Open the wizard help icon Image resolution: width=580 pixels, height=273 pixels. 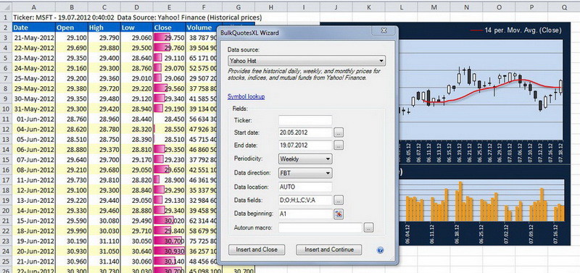pos(380,250)
